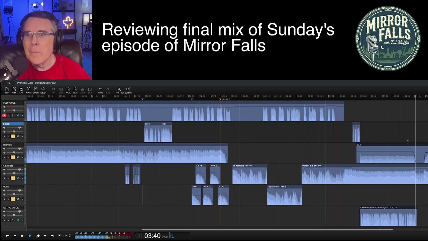Viewport: 428px width, 241px height.
Task: Select the Geneva Retro VO clip
Action: [x=388, y=216]
